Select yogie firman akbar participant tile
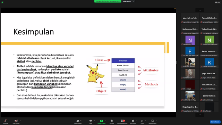Image resolution: width=222 pixels, height=125 pixels. [x=209, y=74]
